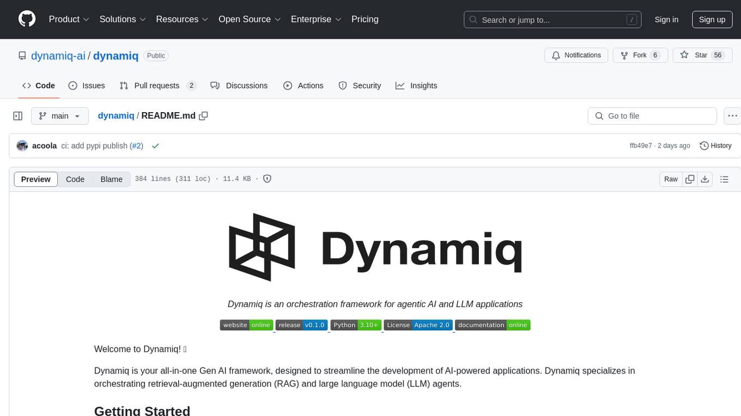Image resolution: width=741 pixels, height=416 pixels.
Task: View the file History
Action: point(715,145)
